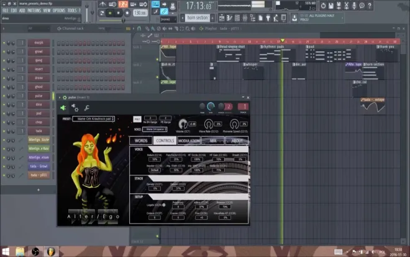Click the question mark help icon
Image resolution: width=410 pixels, height=257 pixels.
point(370,6)
